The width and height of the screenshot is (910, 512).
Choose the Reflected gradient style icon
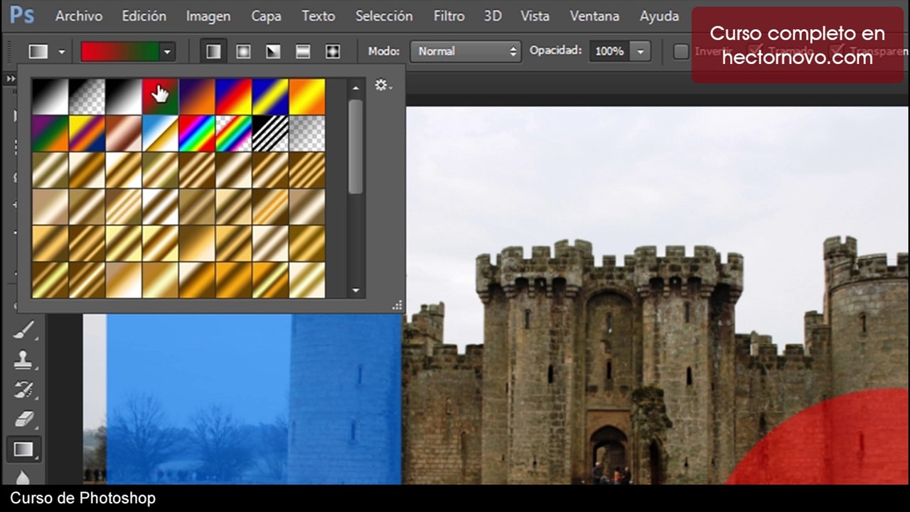tap(303, 51)
